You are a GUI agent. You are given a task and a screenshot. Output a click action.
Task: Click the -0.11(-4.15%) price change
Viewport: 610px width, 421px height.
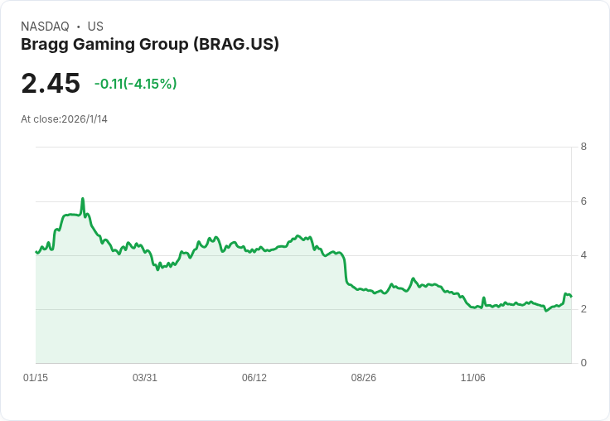point(135,84)
